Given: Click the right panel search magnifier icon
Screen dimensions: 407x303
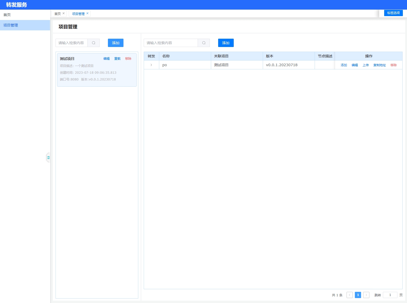Looking at the screenshot, I should click(204, 43).
